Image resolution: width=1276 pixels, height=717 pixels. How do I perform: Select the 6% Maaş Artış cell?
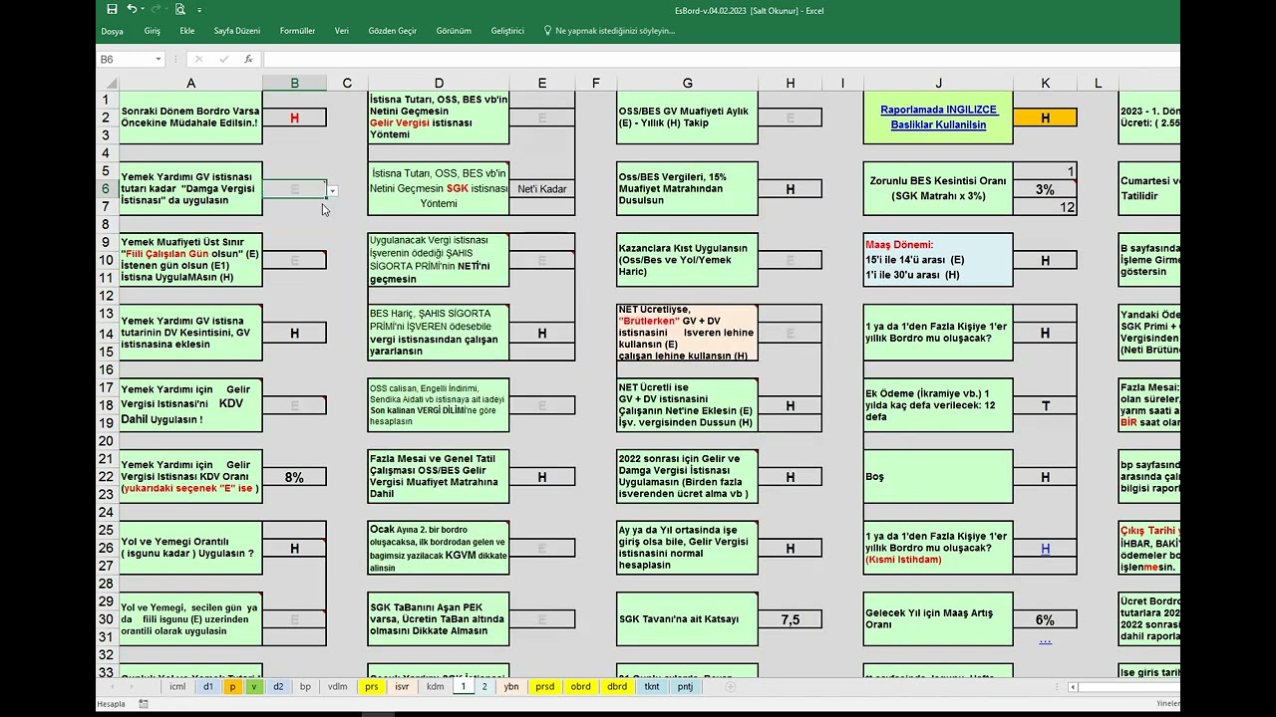(1045, 619)
